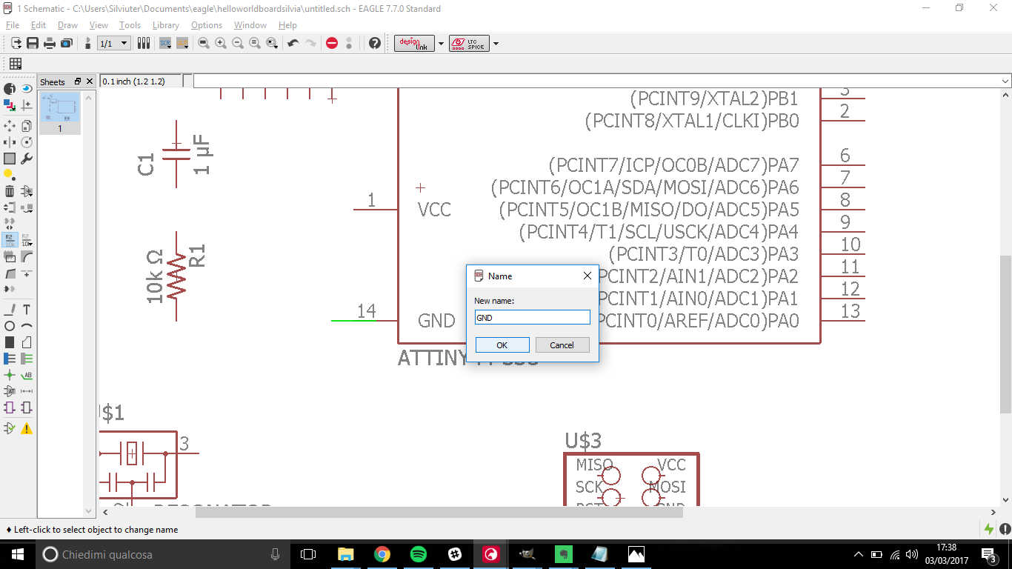This screenshot has width=1012, height=569.
Task: Click the Errors warning triangle icon
Action: [27, 428]
